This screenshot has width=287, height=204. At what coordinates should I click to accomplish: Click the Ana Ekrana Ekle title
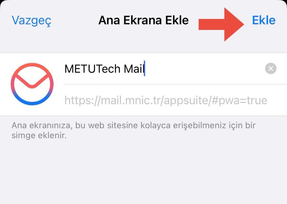(143, 20)
